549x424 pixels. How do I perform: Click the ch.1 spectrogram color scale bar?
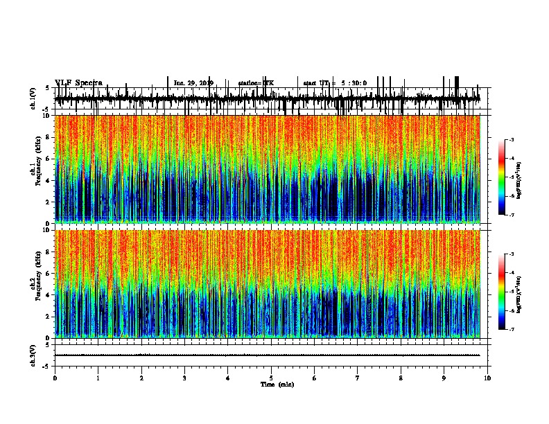click(x=502, y=177)
